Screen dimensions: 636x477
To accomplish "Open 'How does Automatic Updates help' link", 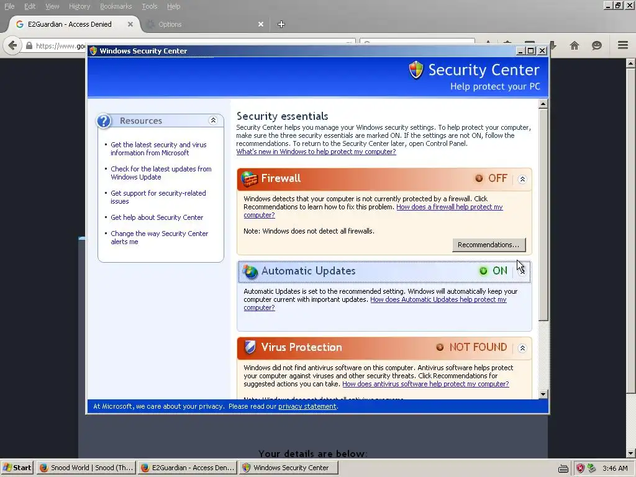I will pyautogui.click(x=438, y=299).
